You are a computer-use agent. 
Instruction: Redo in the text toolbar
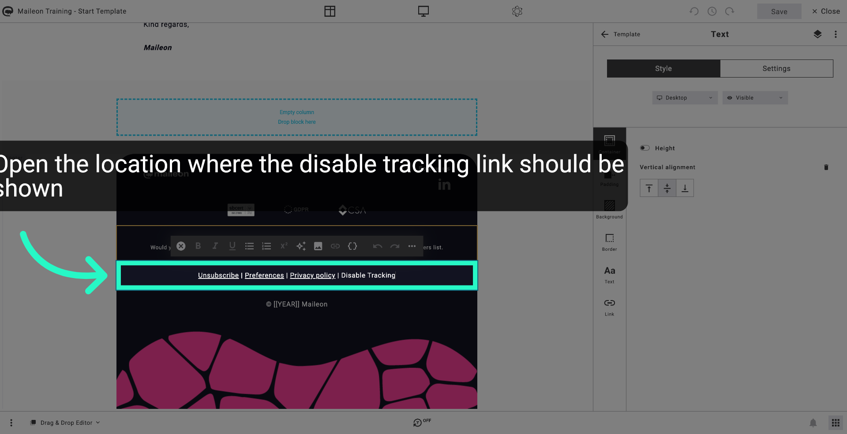[x=395, y=246]
